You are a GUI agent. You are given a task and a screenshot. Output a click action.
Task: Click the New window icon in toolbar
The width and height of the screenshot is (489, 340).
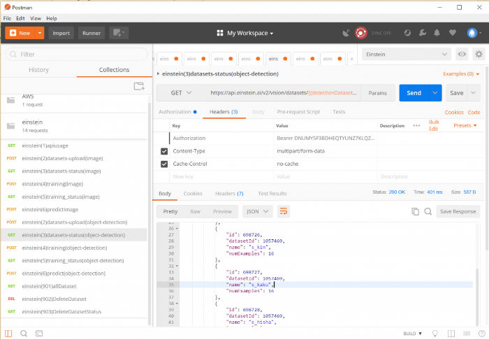(x=119, y=33)
